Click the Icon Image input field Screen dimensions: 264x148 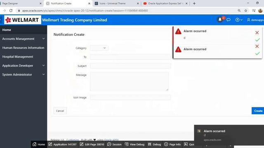[x=130, y=97]
